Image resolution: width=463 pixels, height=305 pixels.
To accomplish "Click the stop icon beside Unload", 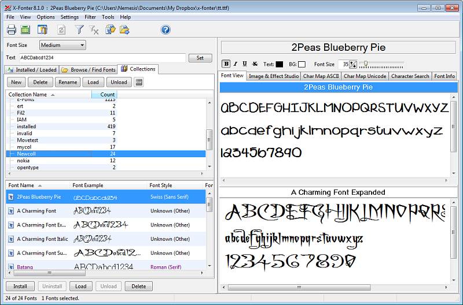I will (139, 82).
